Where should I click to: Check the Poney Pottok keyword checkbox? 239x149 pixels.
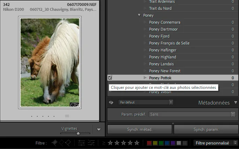[x=110, y=78]
